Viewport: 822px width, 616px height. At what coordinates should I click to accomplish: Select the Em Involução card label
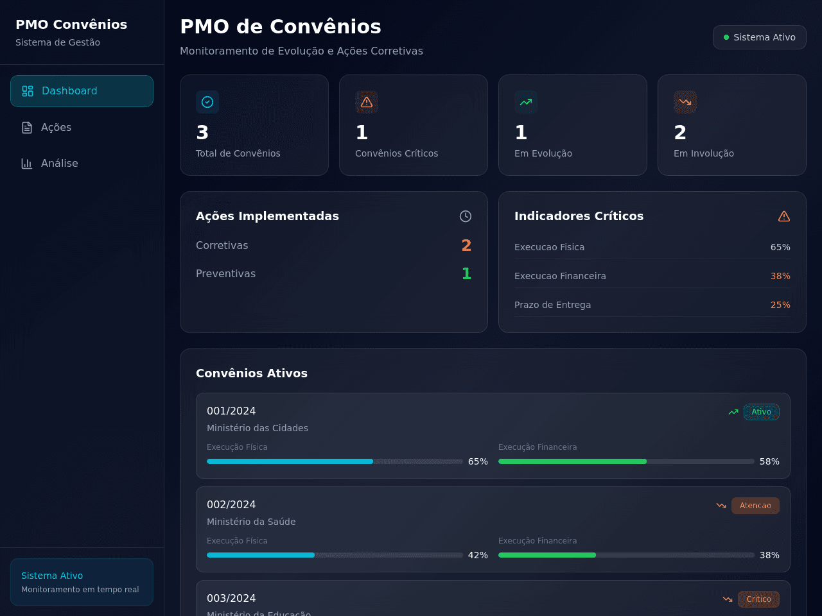[704, 153]
